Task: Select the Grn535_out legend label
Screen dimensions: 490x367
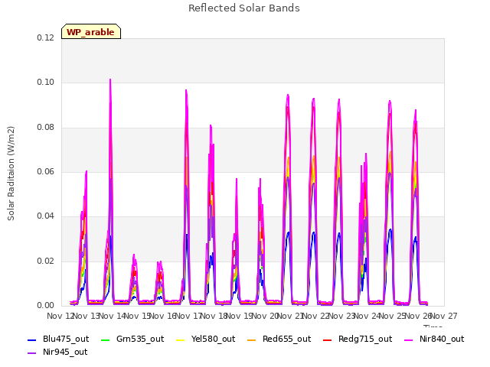Action: tap(140, 339)
